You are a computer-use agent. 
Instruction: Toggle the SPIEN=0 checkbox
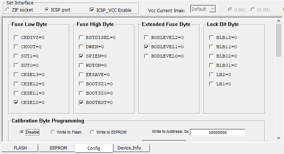[x=81, y=56]
